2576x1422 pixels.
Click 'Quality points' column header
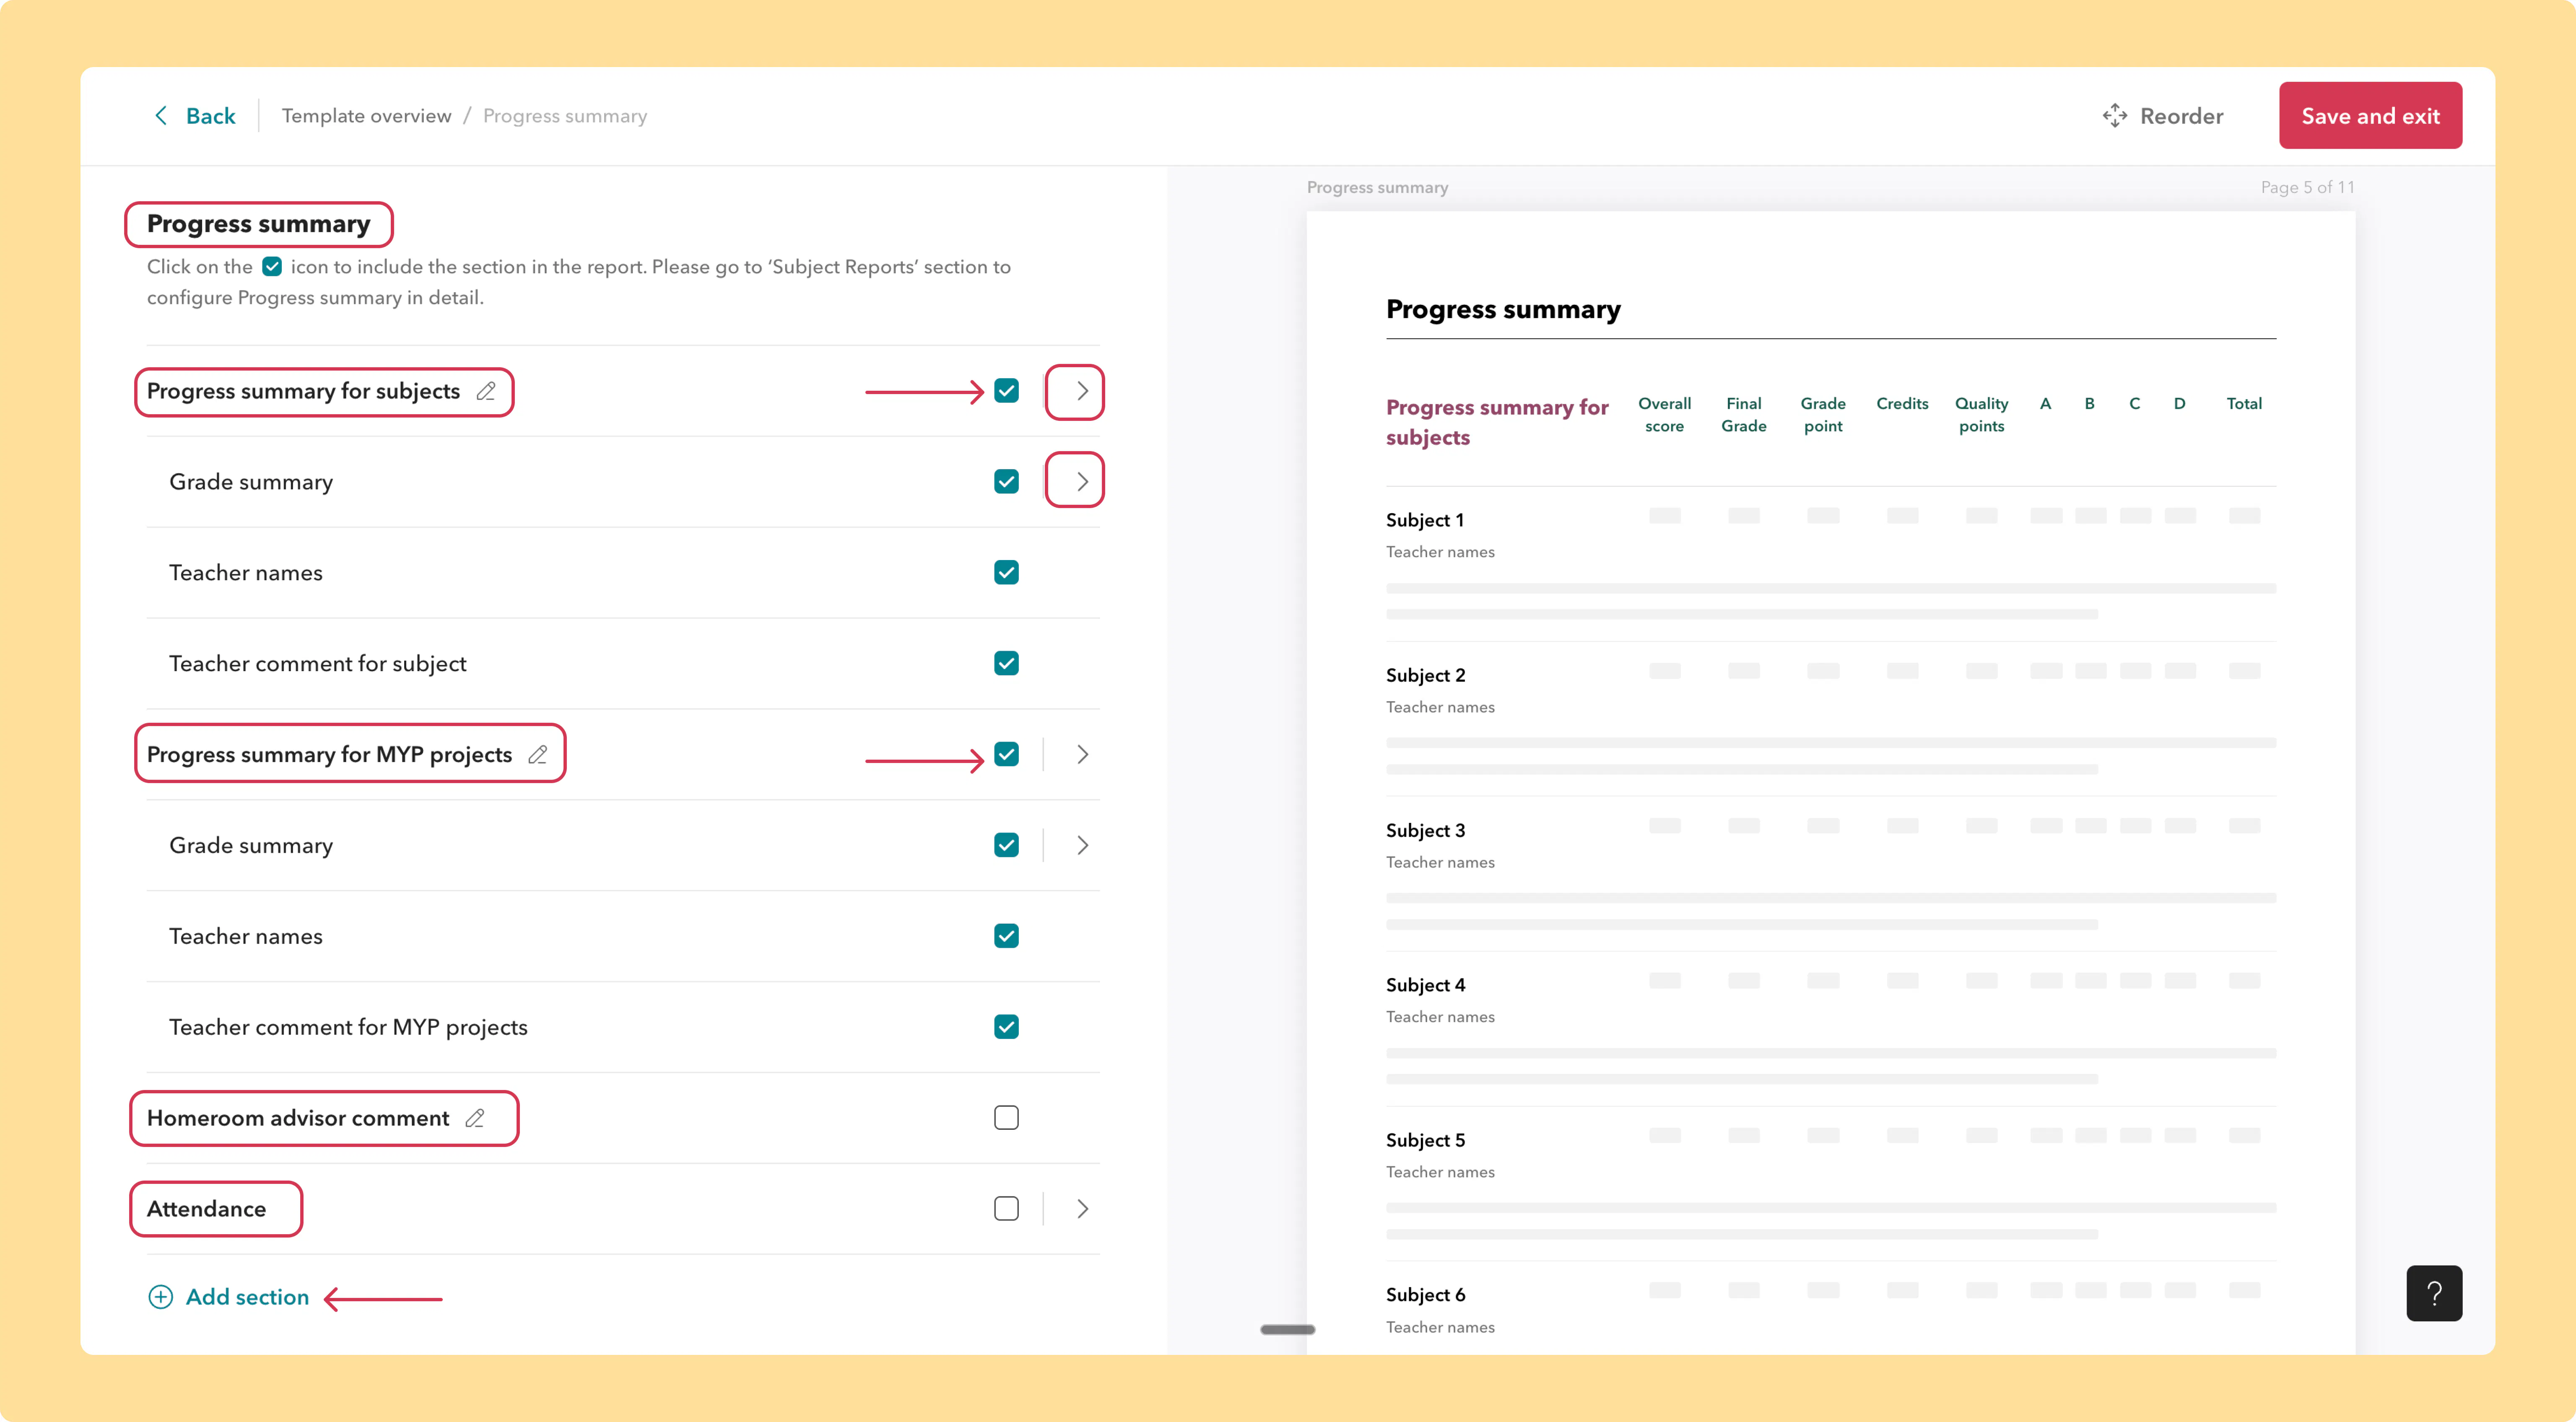[x=1981, y=415]
